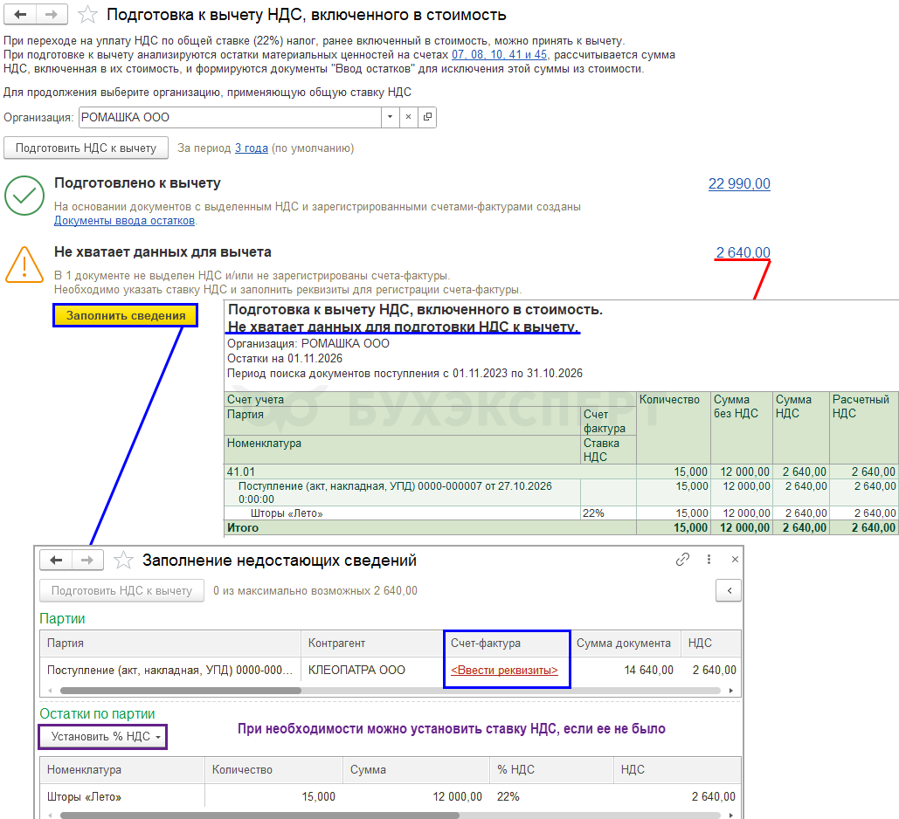
Task: Click the Ввести реквизиты invoice link
Action: pyautogui.click(x=504, y=670)
